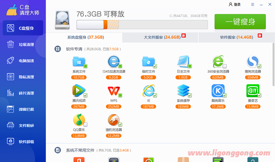Click the 爱奇艺 icon

[253, 91]
